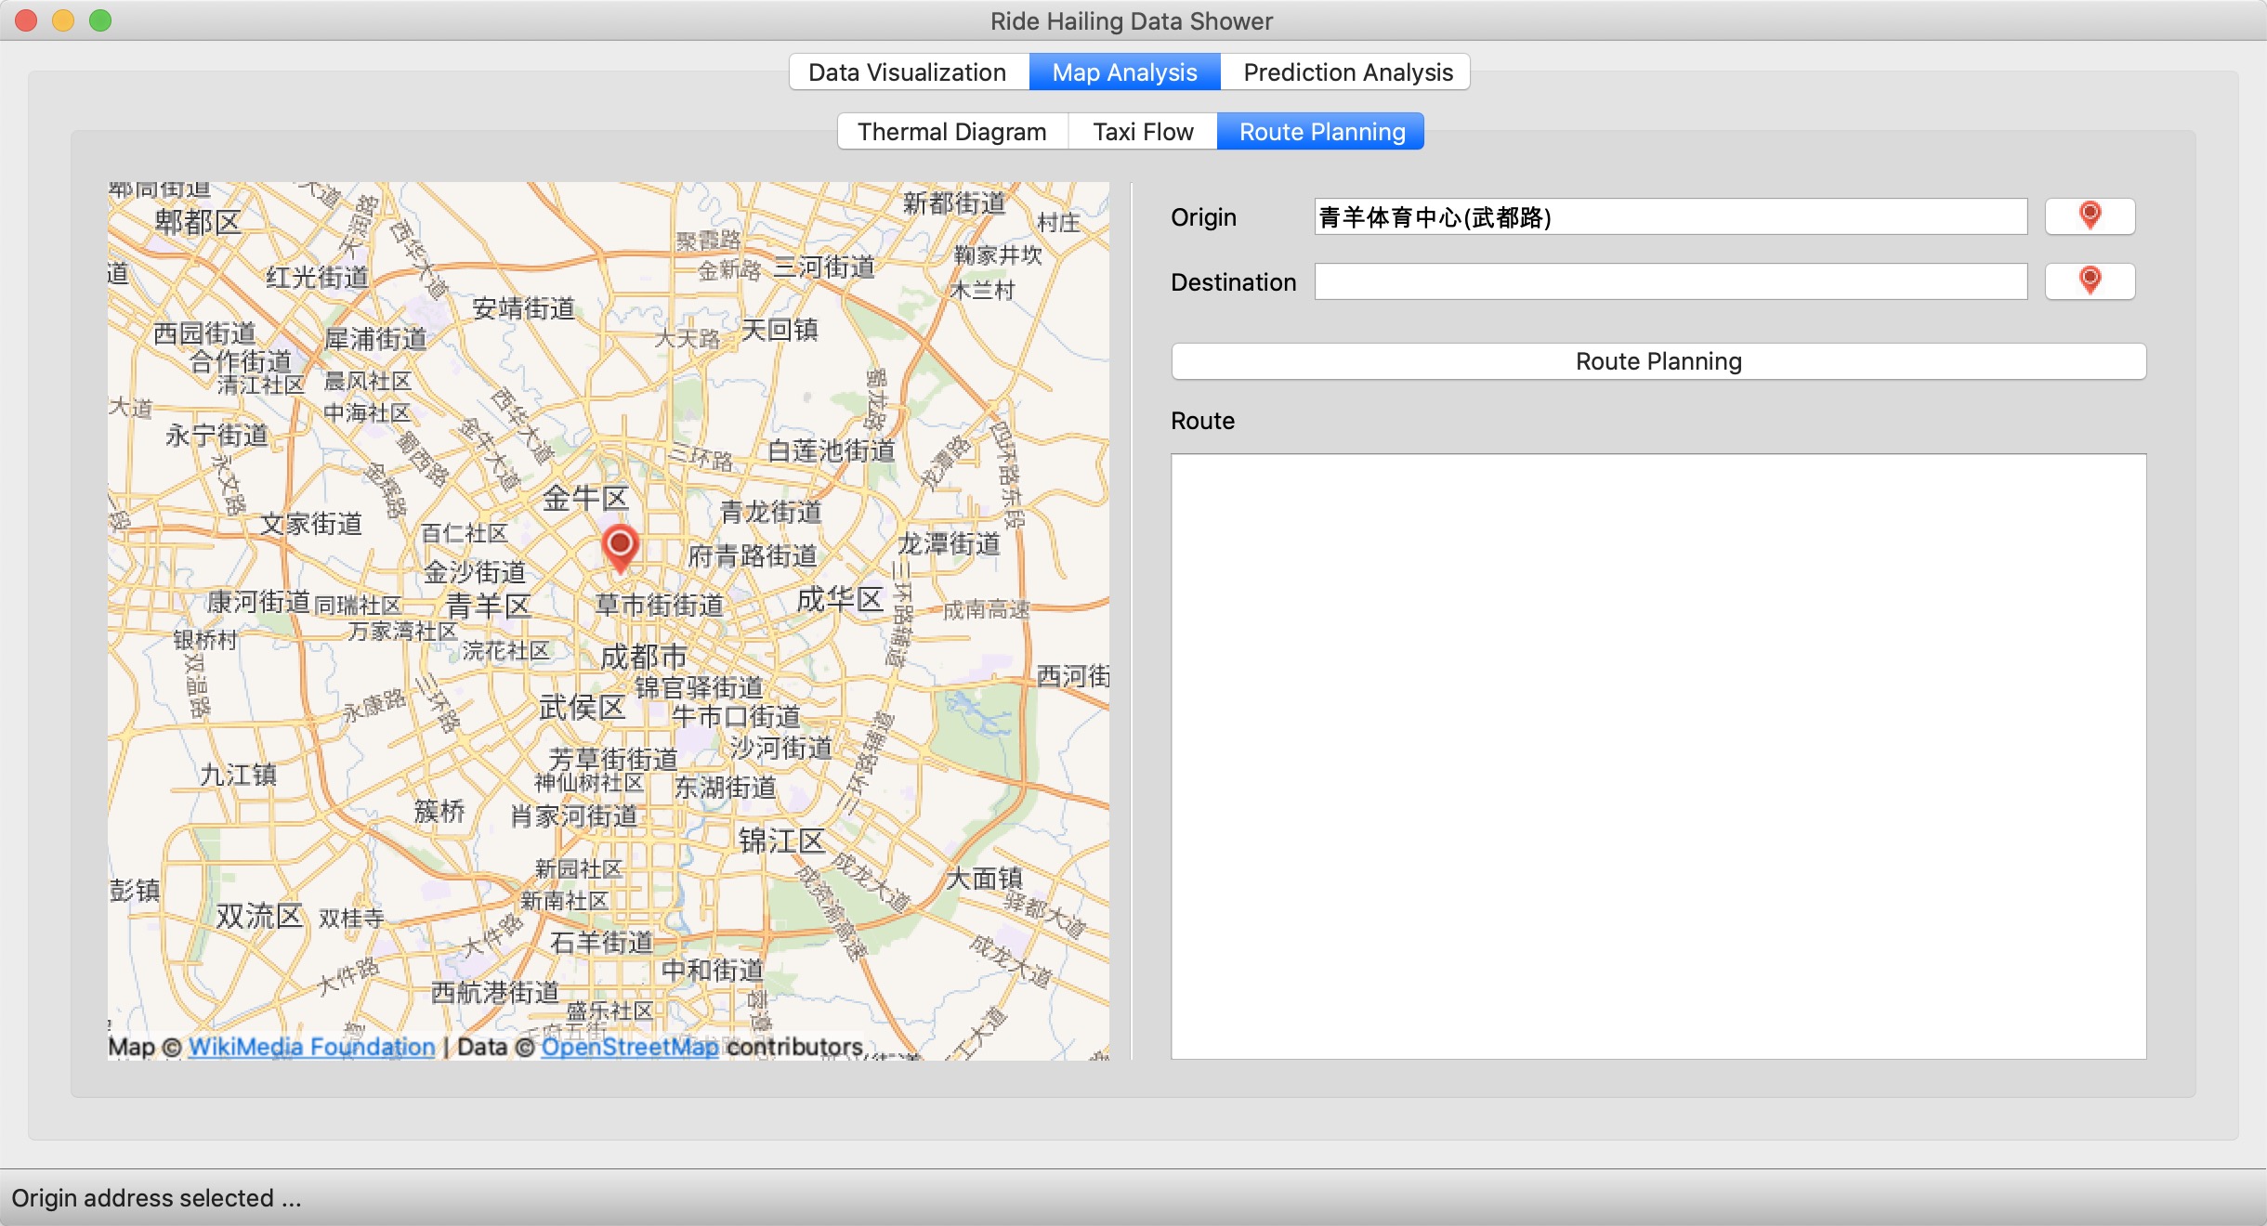Click the 双流区 label on the map
2267x1226 pixels.
pos(259,916)
